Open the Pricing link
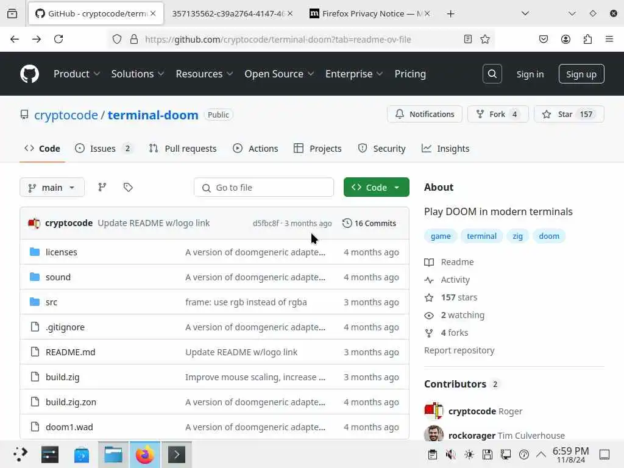The width and height of the screenshot is (624, 468). coord(410,74)
